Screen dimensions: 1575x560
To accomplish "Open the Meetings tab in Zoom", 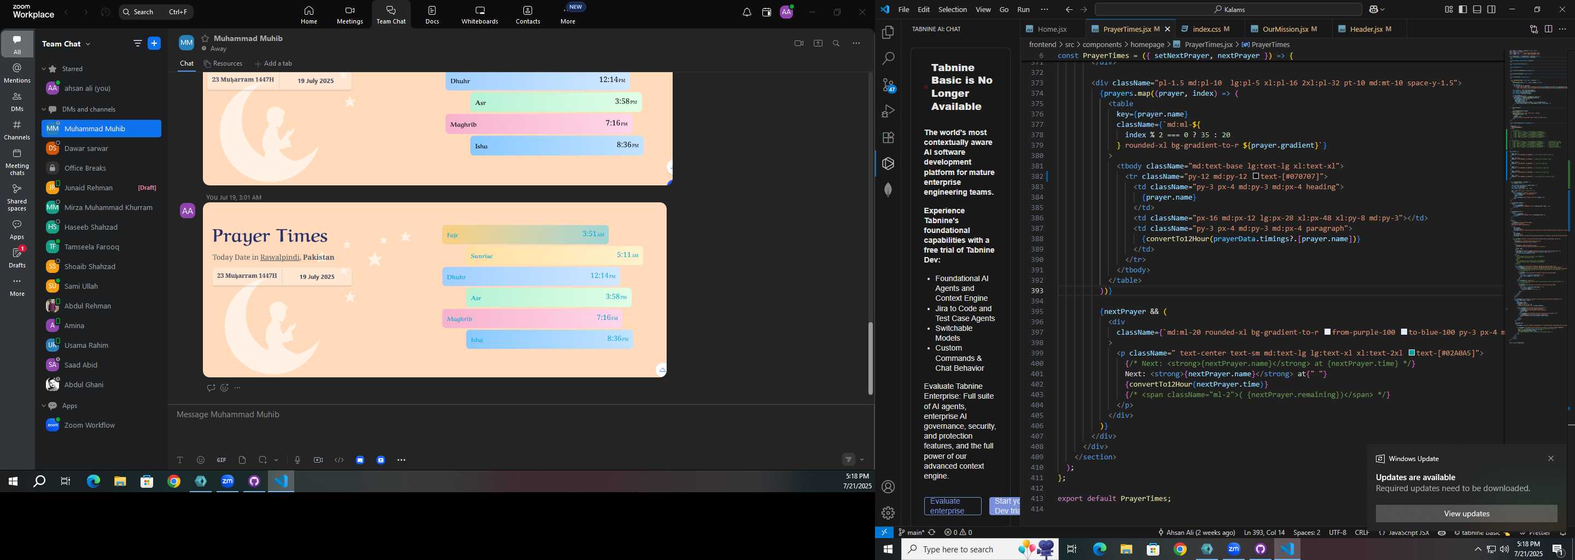I will [x=350, y=15].
